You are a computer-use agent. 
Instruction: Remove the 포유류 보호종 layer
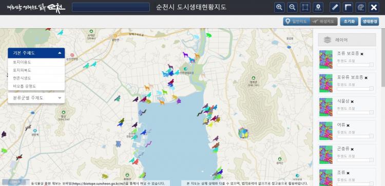[x=366, y=78]
